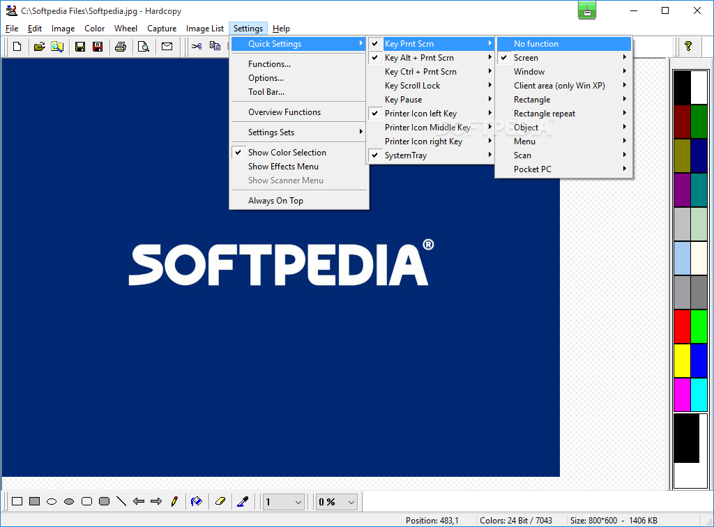Select the left arrow drawing tool
714x527 pixels.
coord(139,501)
